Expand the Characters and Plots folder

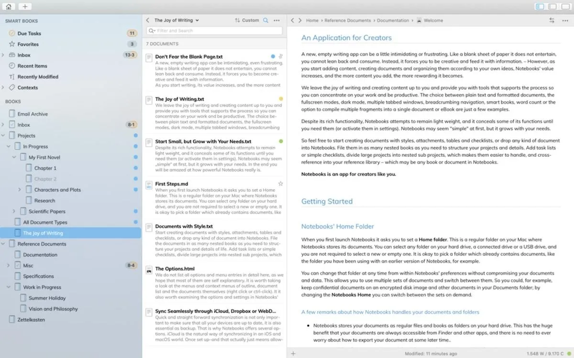(x=20, y=190)
